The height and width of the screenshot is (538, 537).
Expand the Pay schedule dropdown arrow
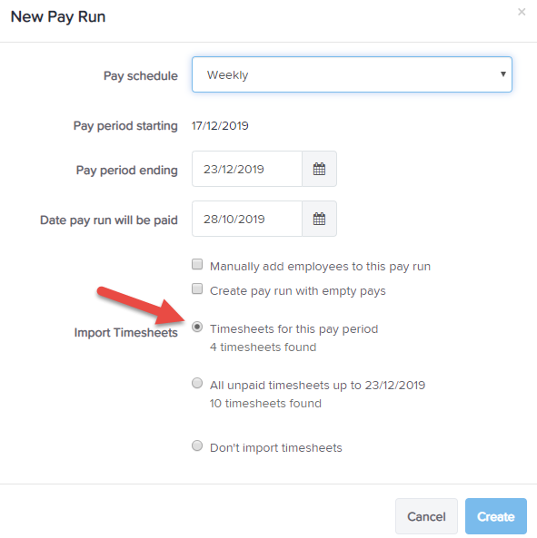click(x=503, y=74)
